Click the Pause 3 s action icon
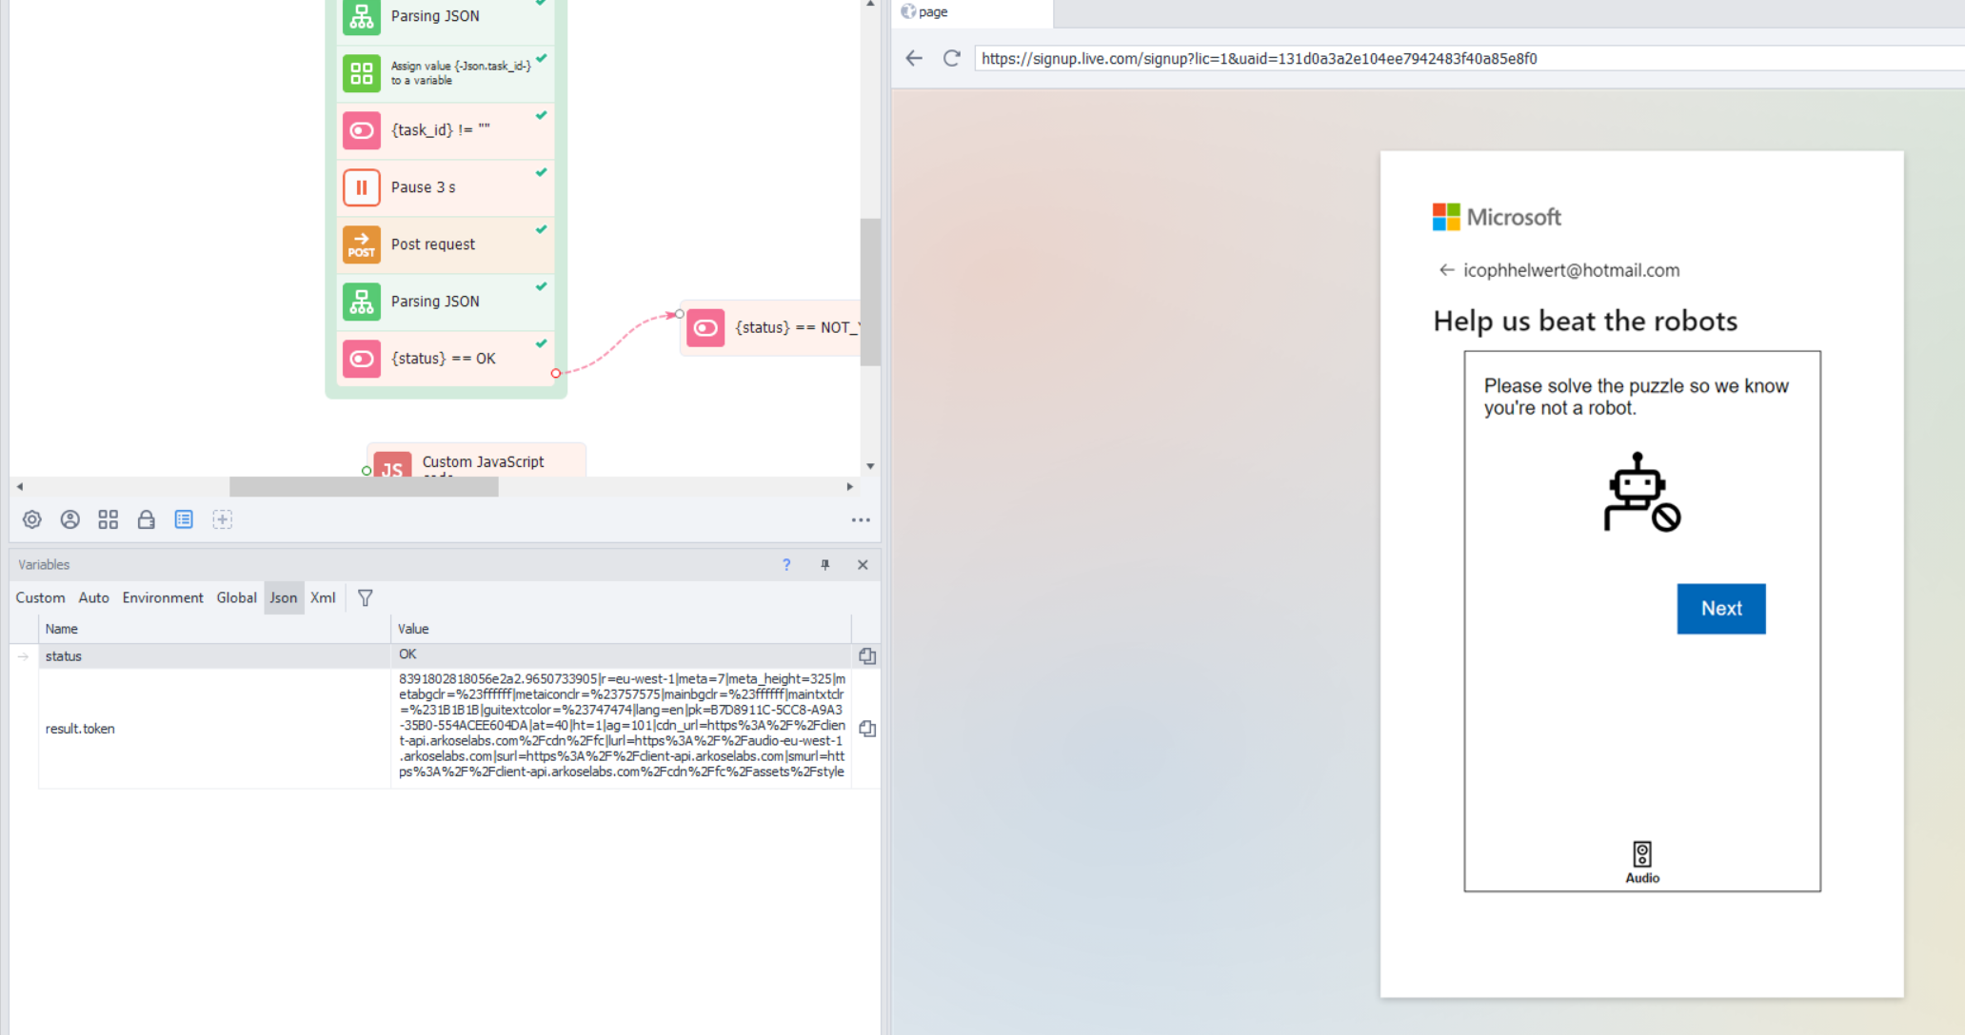Image resolution: width=1965 pixels, height=1035 pixels. pos(361,187)
